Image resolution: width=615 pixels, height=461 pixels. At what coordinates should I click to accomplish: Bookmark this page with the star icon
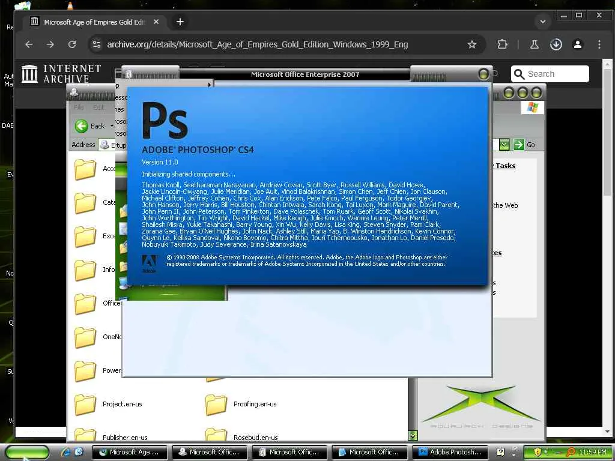click(472, 44)
